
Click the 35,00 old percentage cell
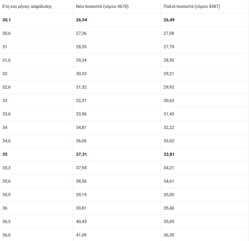click(169, 195)
